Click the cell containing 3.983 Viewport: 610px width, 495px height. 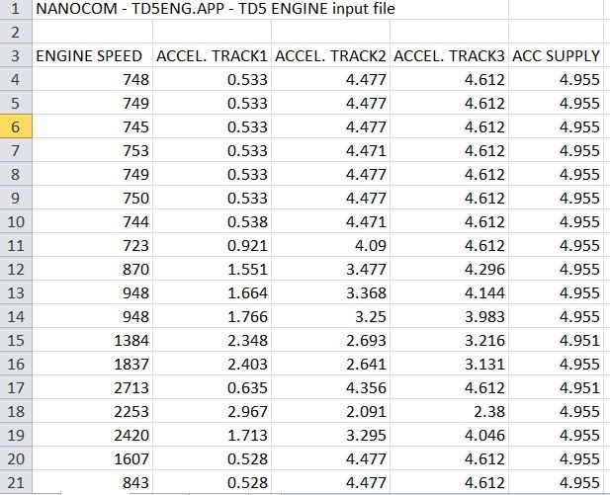click(449, 316)
